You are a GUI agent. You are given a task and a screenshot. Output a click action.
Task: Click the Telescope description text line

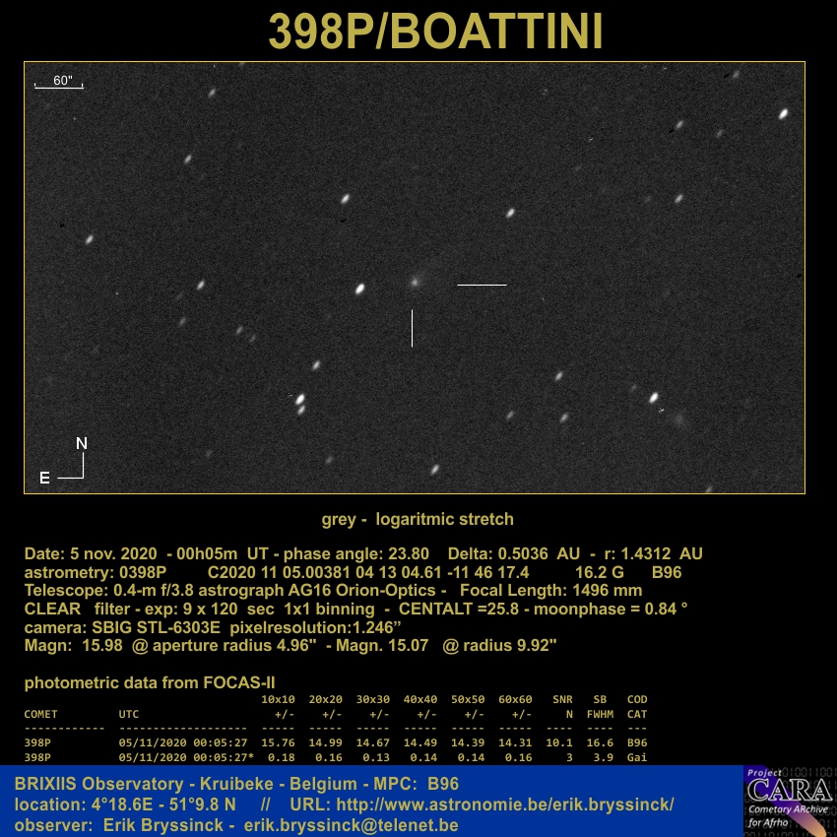[333, 590]
